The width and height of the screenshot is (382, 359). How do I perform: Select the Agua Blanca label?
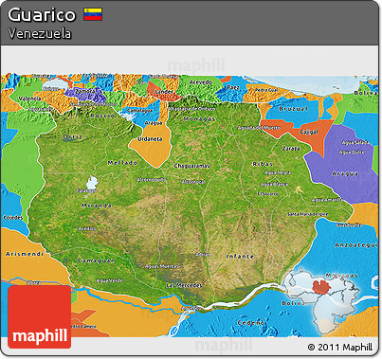click(274, 184)
